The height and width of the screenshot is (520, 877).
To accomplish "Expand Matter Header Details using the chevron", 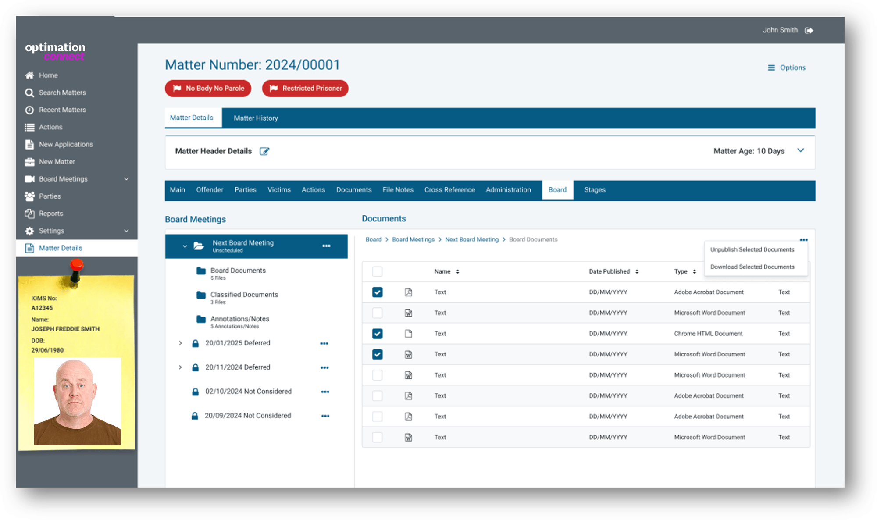I will point(801,150).
